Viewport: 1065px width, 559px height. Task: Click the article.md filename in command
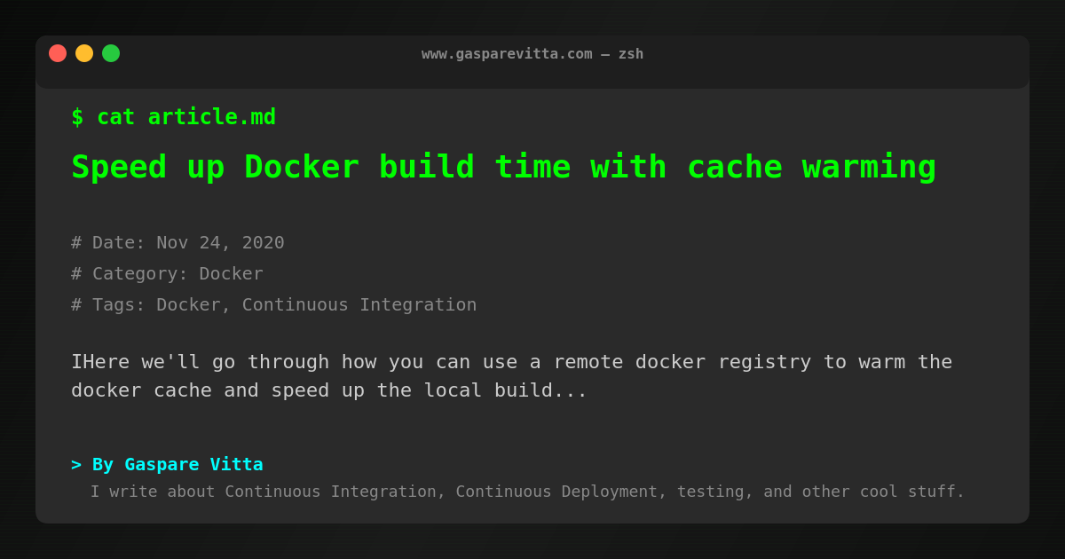pos(211,117)
